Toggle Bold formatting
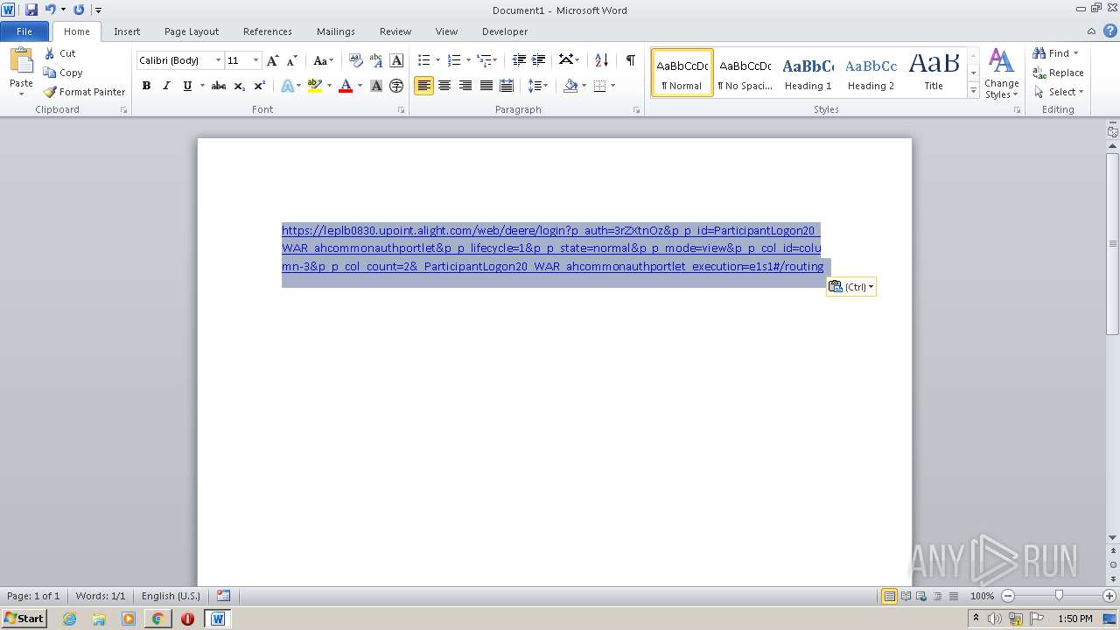This screenshot has width=1120, height=630. [x=146, y=86]
